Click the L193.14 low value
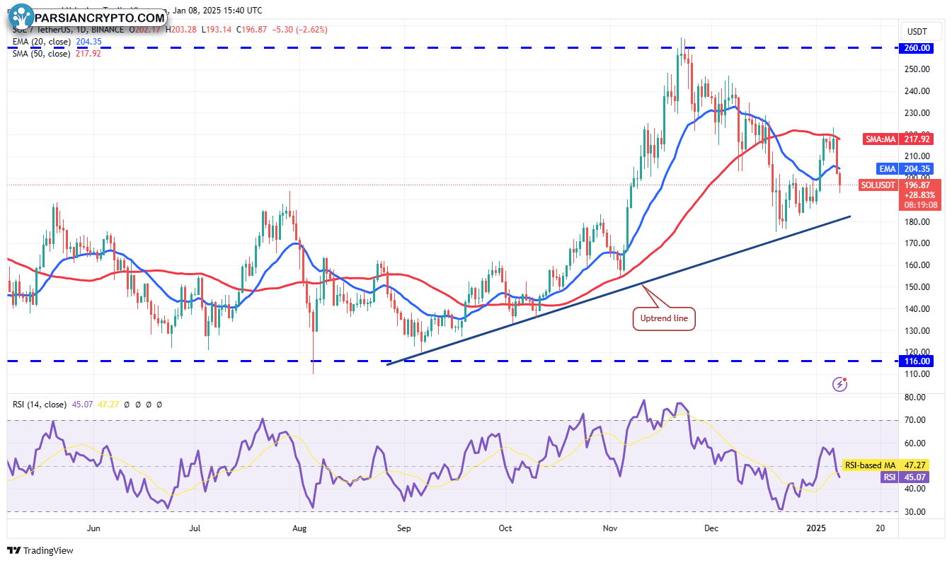952x563 pixels. (x=217, y=30)
